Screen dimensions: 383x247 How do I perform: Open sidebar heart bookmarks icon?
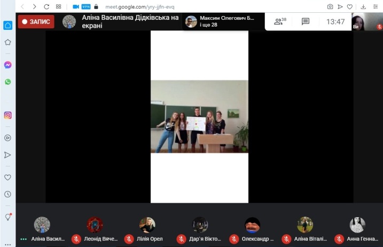8,177
